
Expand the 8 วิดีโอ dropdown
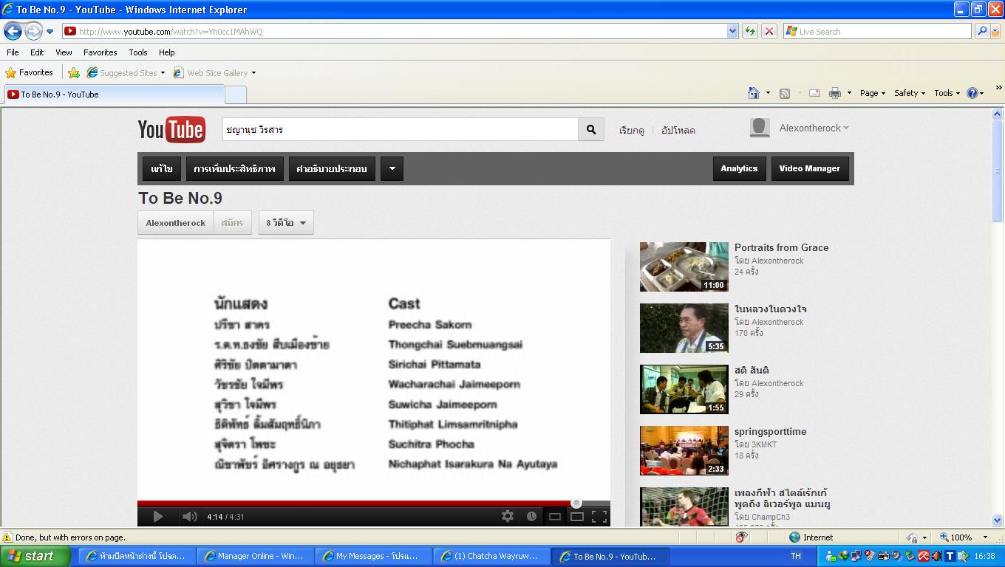pyautogui.click(x=286, y=223)
